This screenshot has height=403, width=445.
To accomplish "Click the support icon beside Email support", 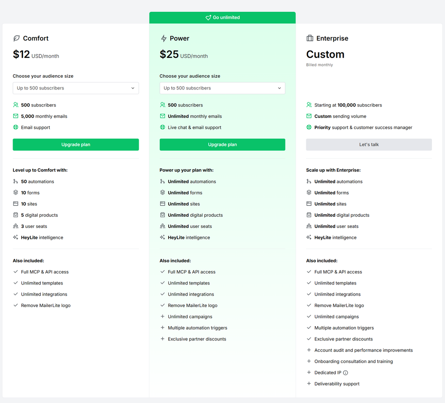I will (x=16, y=127).
